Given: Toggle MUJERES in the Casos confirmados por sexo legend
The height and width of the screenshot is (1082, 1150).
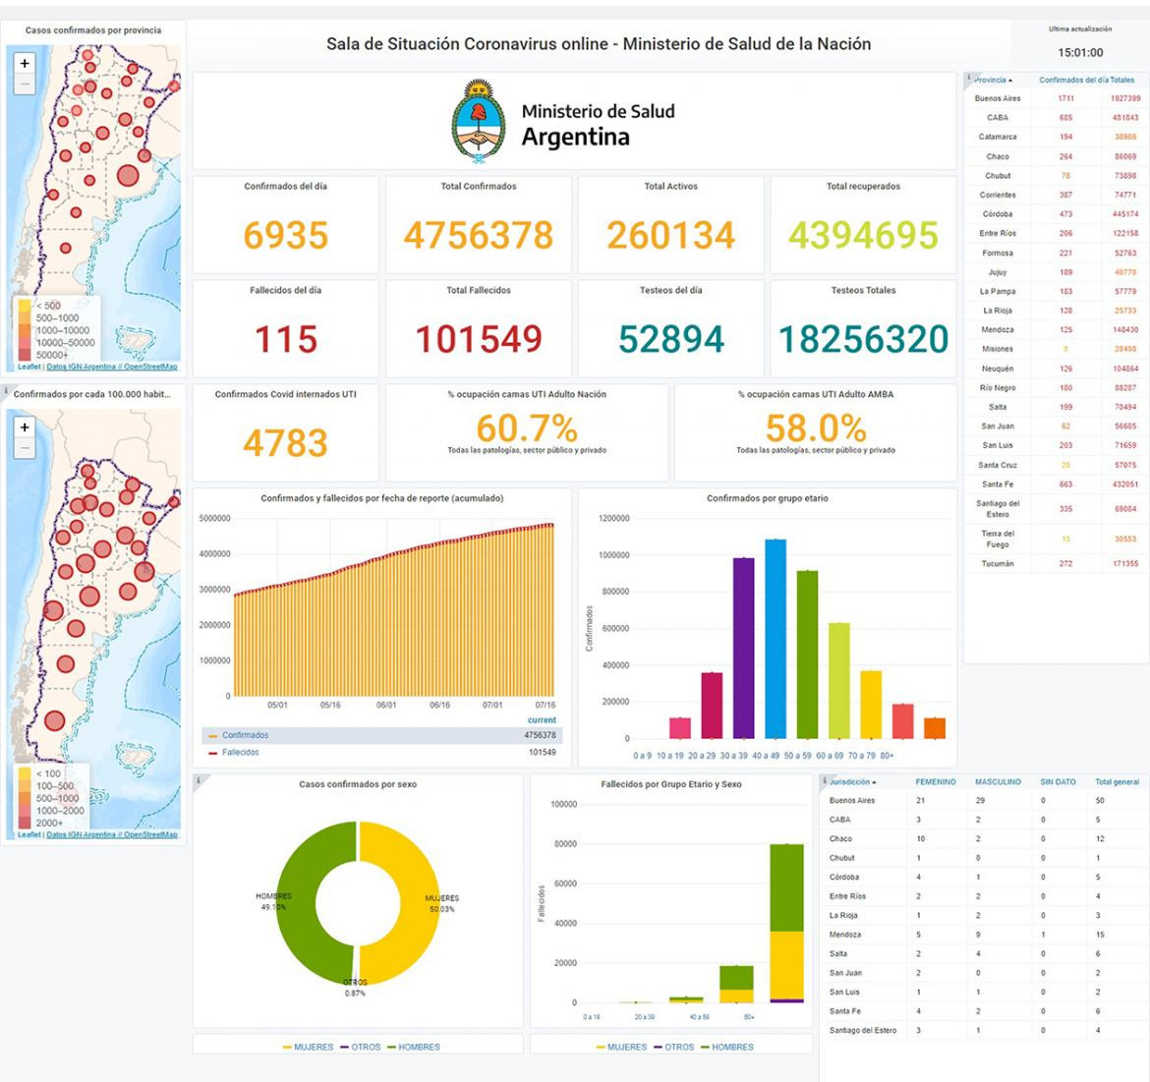Looking at the screenshot, I should coord(313,1047).
